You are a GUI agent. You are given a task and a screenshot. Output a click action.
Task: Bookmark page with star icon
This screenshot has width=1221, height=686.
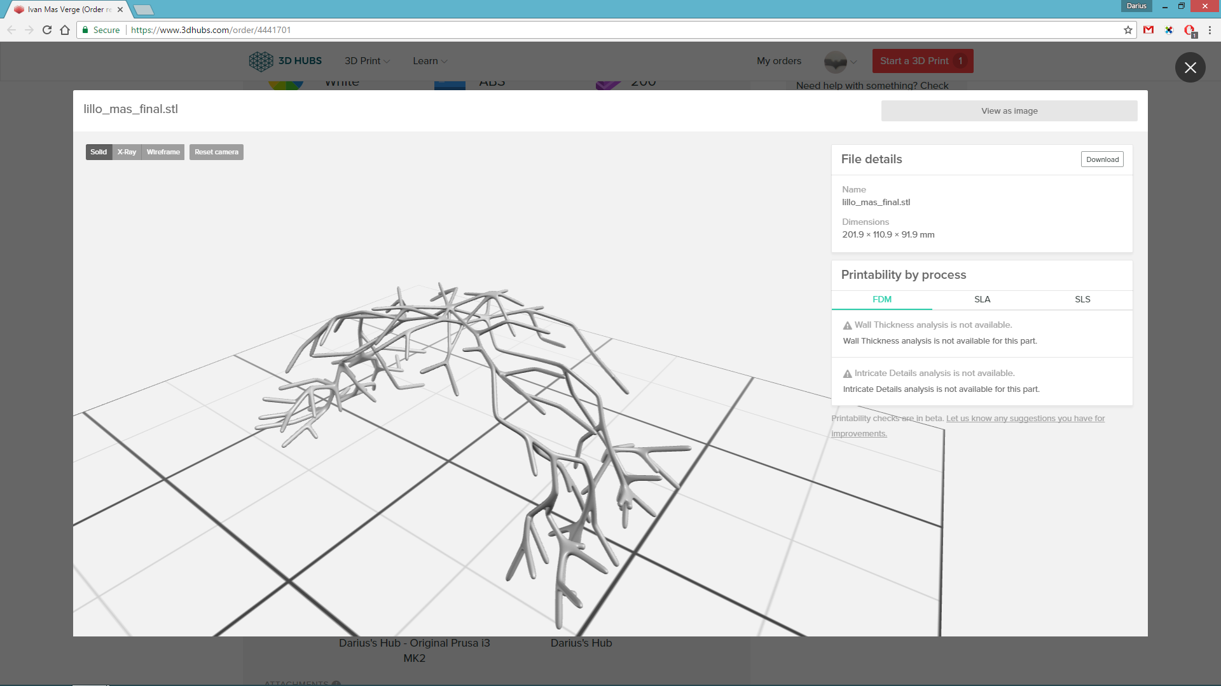[x=1128, y=30]
